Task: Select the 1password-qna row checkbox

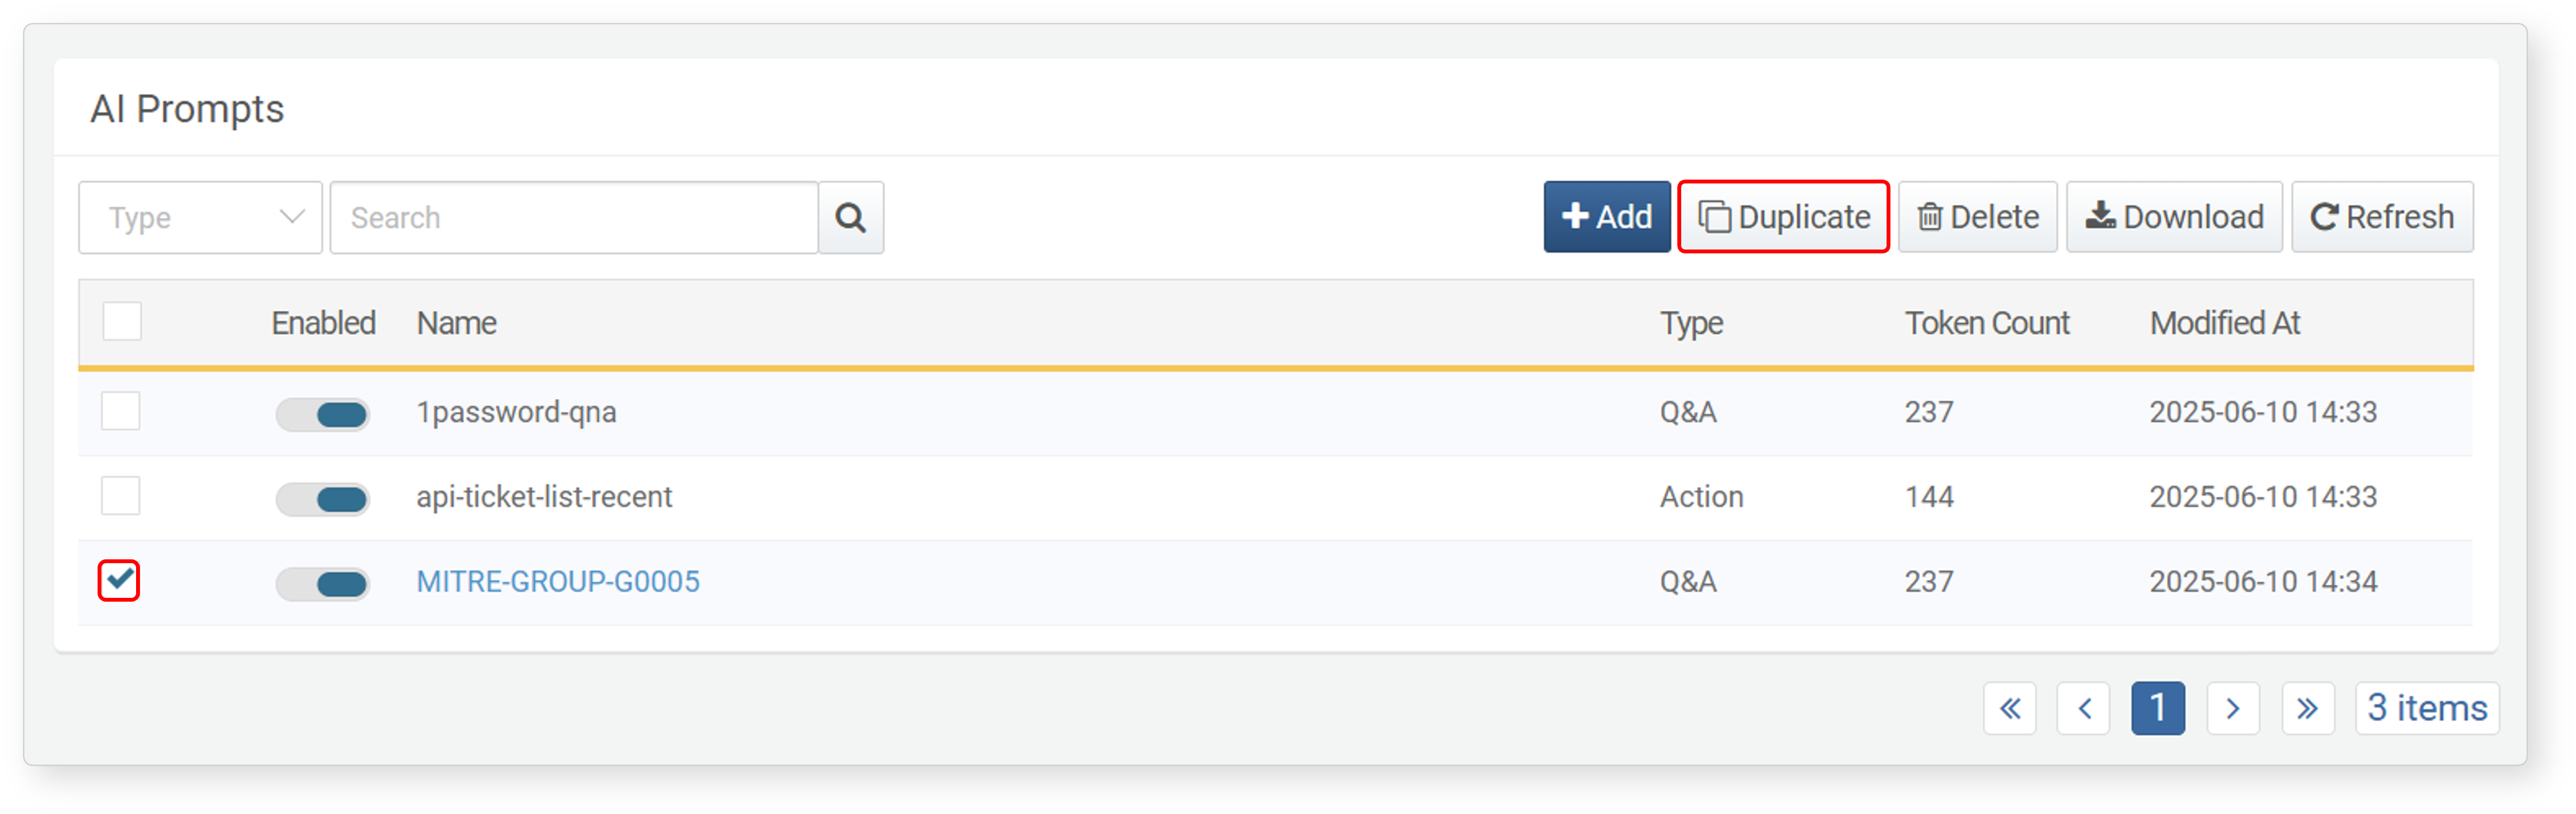Action: click(x=121, y=411)
